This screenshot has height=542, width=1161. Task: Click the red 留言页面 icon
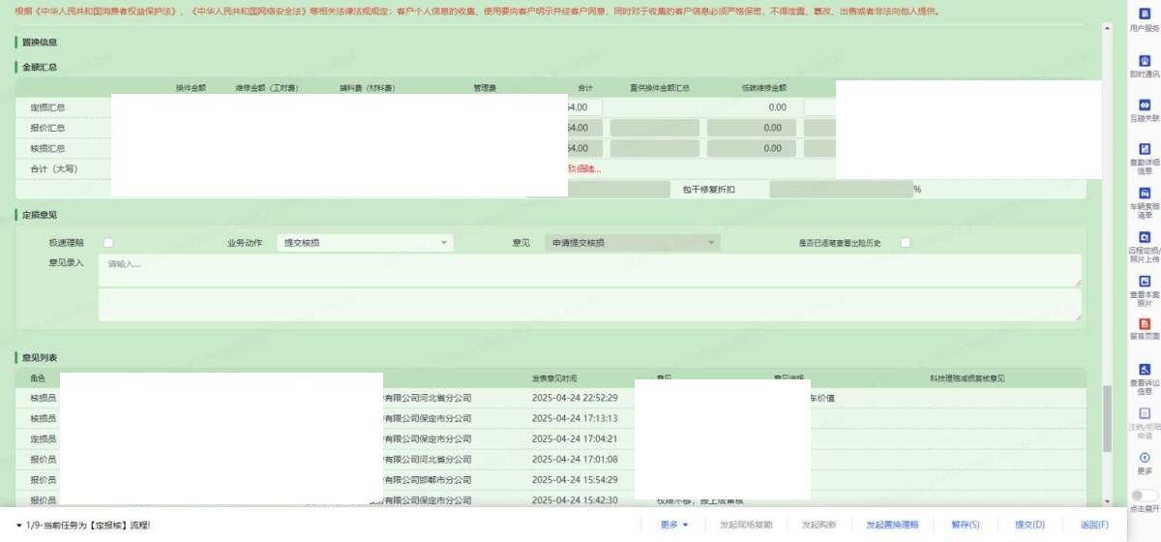click(x=1145, y=325)
